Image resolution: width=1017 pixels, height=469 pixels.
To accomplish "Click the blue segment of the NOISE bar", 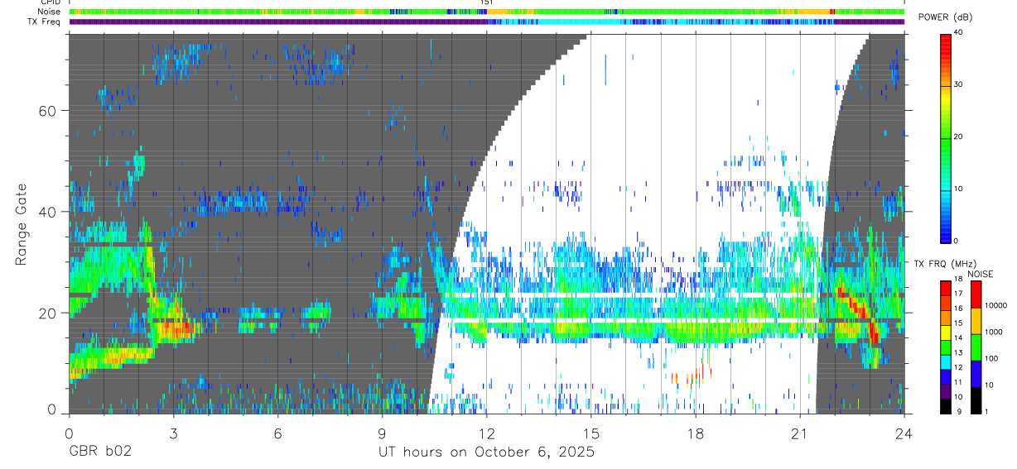I will click(x=976, y=373).
